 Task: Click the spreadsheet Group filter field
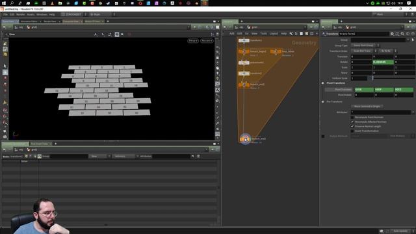[69, 157]
